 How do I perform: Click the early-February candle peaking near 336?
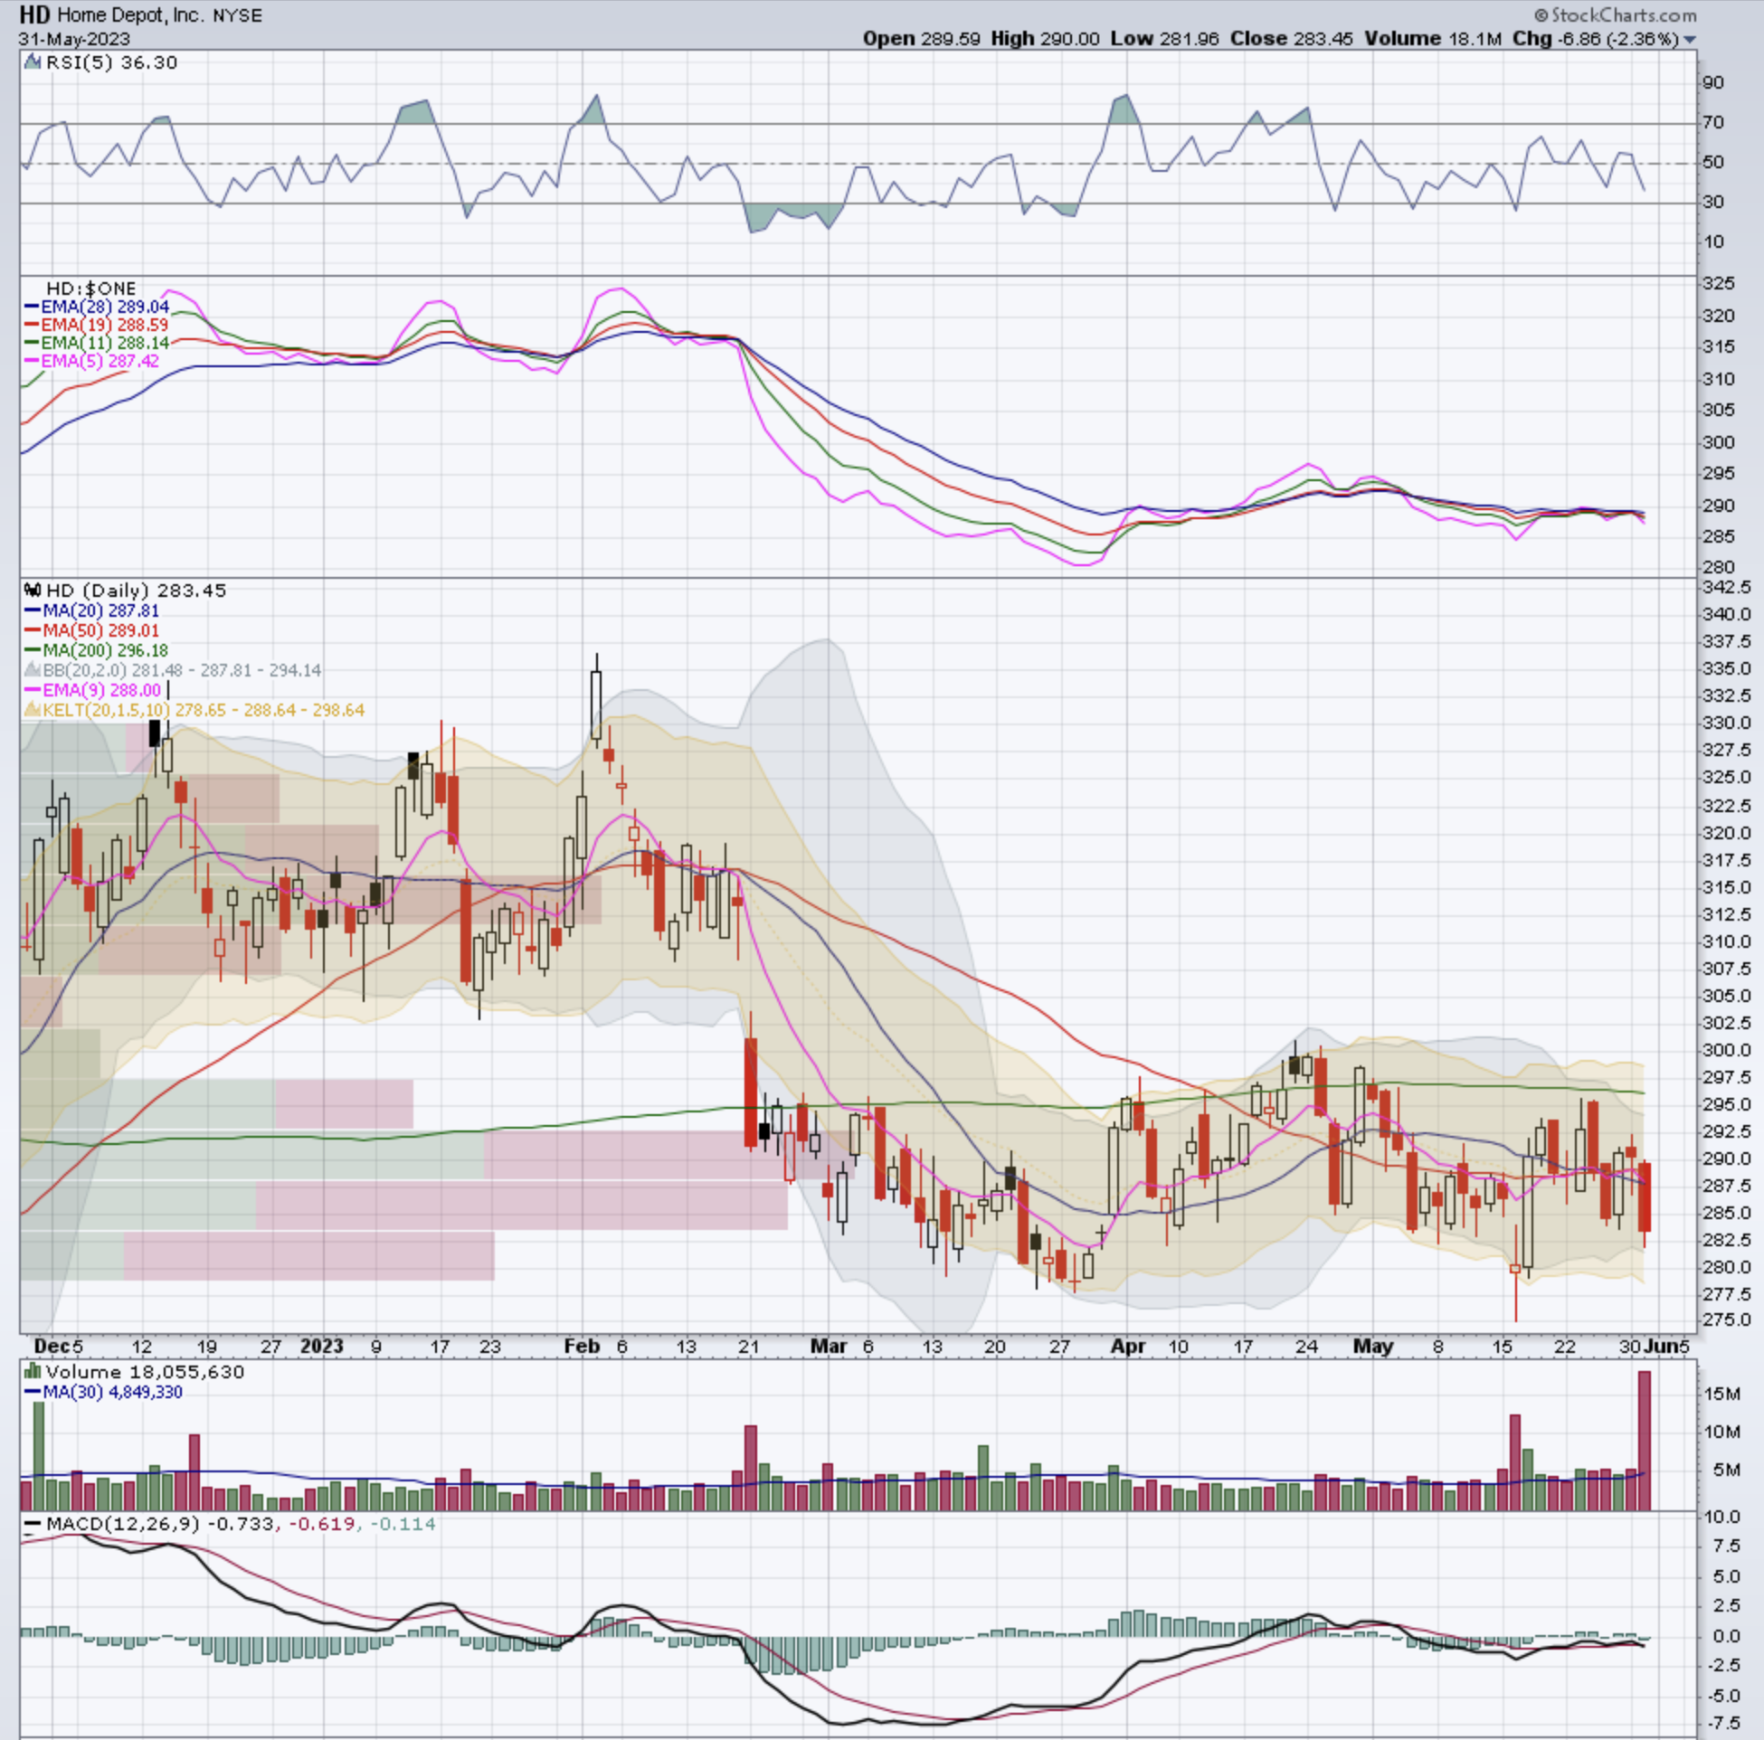pyautogui.click(x=596, y=701)
